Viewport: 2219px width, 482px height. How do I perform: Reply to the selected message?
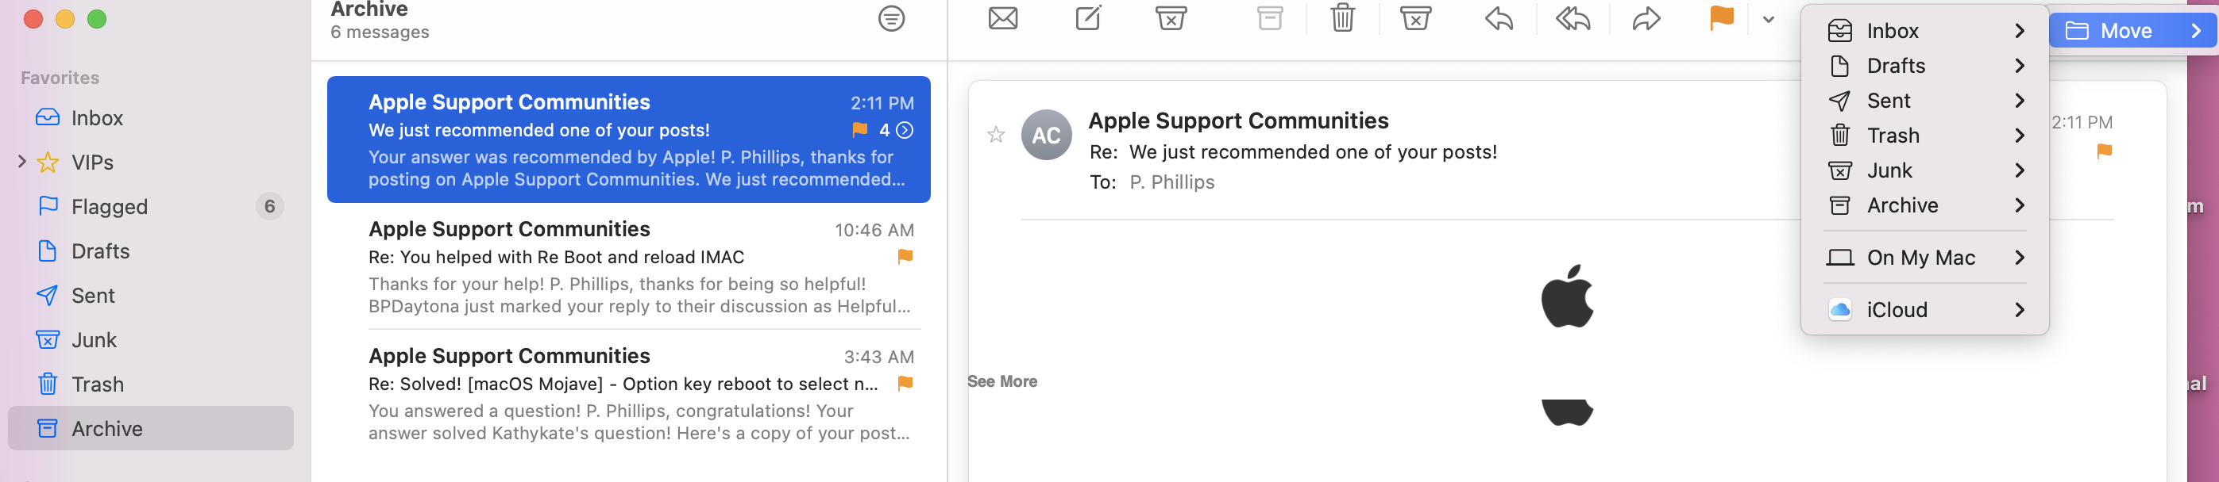pos(1499,18)
